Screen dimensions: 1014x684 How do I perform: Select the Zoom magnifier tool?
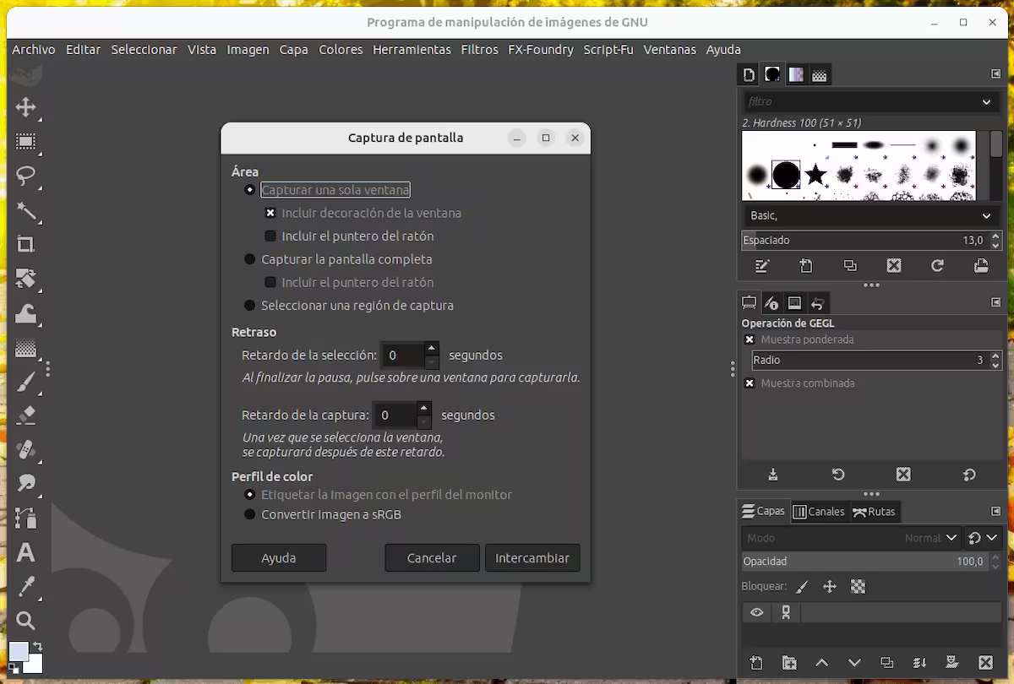click(x=26, y=622)
